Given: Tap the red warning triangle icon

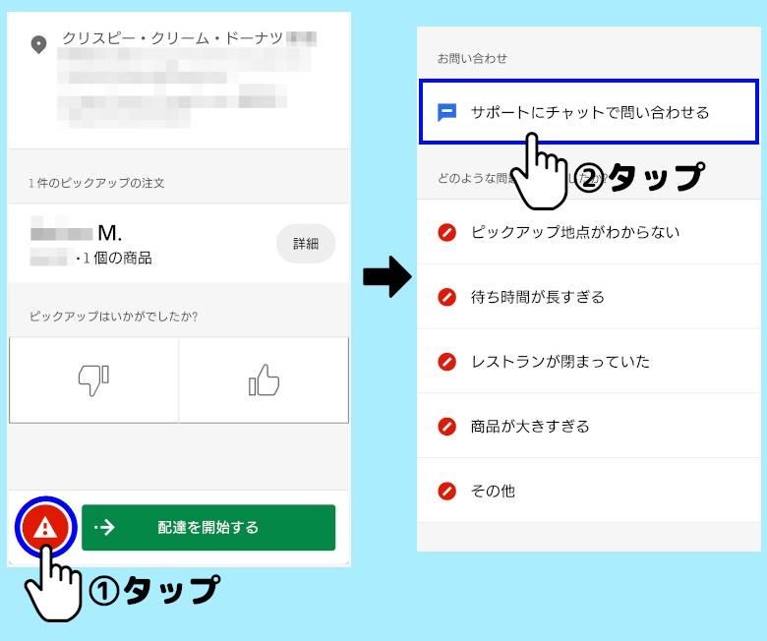Looking at the screenshot, I should [45, 527].
